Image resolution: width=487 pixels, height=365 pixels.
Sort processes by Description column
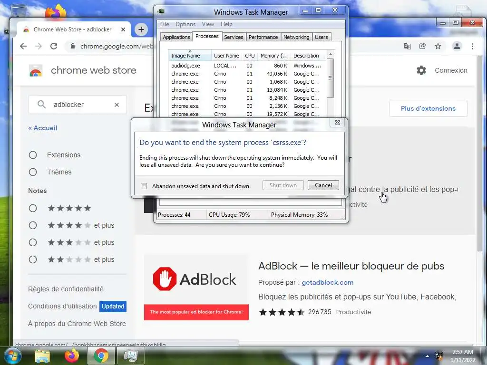[309, 56]
